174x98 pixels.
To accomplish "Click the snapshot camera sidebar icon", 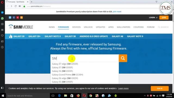I will 2,24.
